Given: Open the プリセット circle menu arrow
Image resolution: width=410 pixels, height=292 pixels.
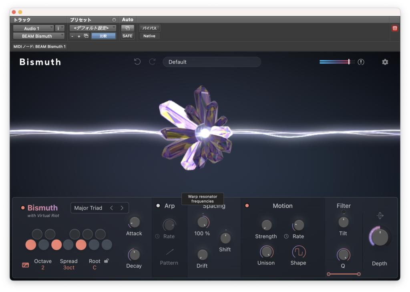Looking at the screenshot, I should click(114, 20).
